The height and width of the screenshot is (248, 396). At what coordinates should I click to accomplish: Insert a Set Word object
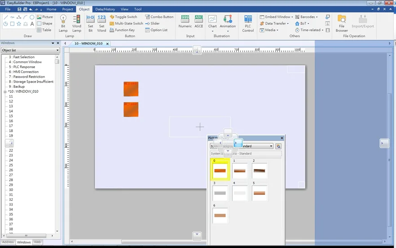tap(101, 23)
